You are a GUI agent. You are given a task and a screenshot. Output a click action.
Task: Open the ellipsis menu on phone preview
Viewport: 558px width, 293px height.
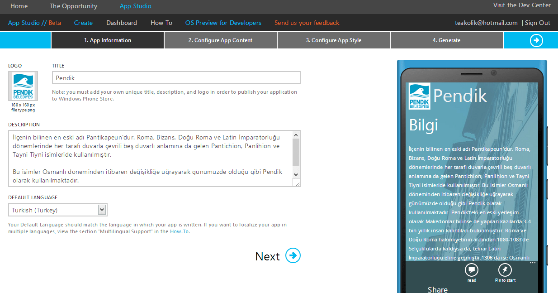coord(532,263)
